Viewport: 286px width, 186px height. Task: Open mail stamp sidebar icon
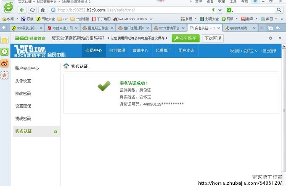click(x=5, y=75)
